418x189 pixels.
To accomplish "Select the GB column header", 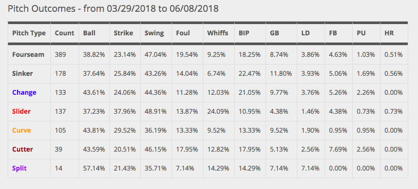I will click(274, 33).
